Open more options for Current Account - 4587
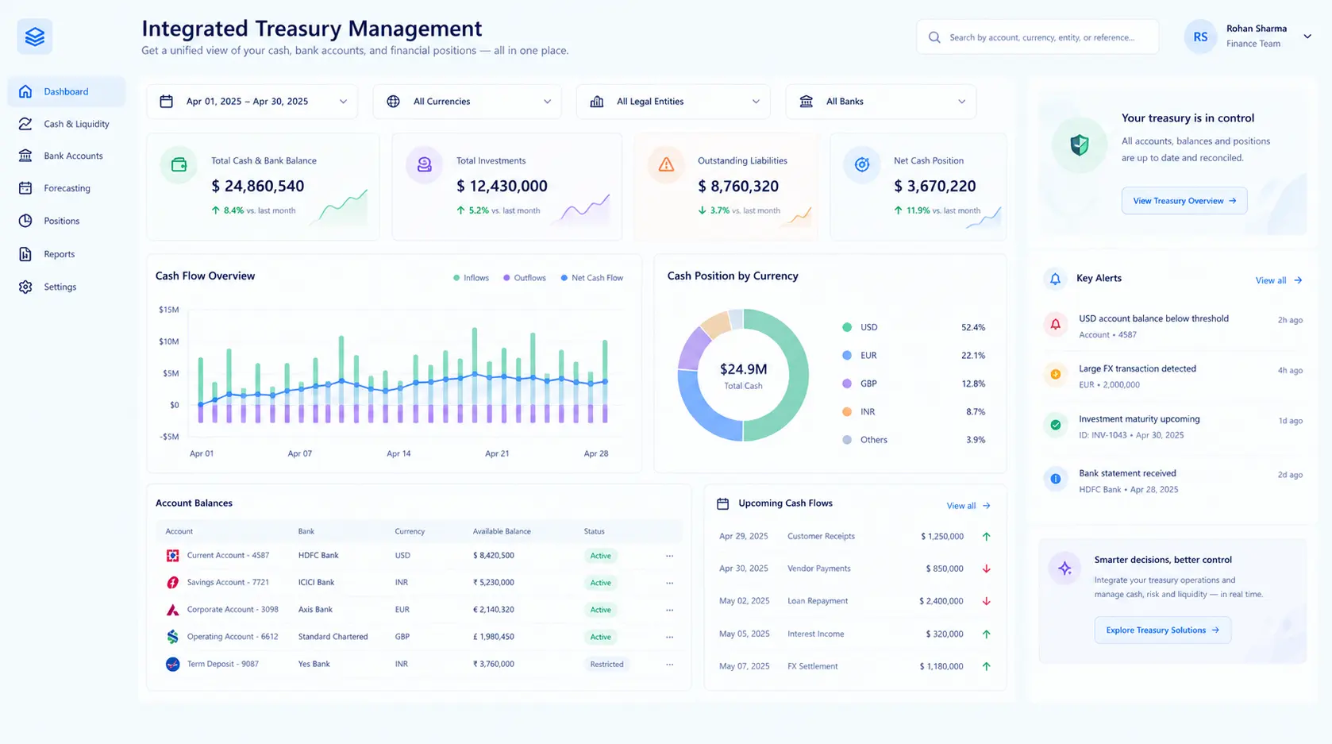 click(670, 556)
